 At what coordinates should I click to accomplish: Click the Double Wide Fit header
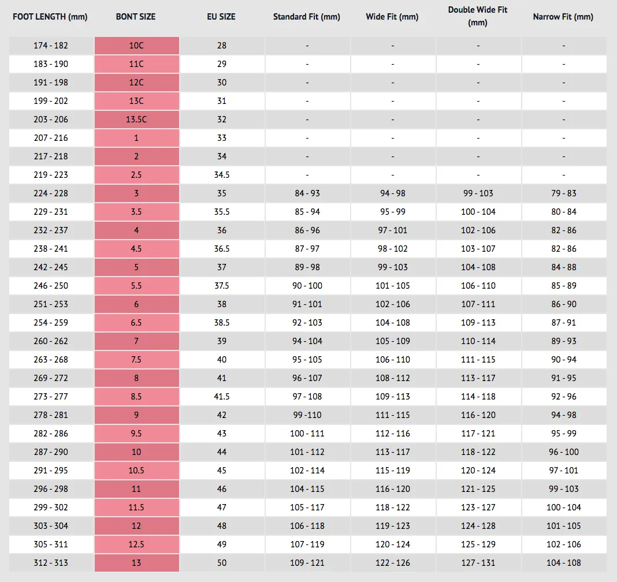click(x=478, y=16)
